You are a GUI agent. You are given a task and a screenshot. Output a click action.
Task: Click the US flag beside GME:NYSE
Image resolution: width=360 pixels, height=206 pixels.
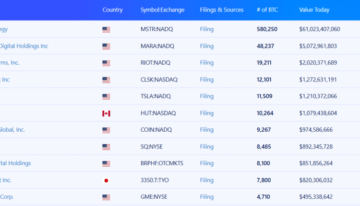(106, 197)
